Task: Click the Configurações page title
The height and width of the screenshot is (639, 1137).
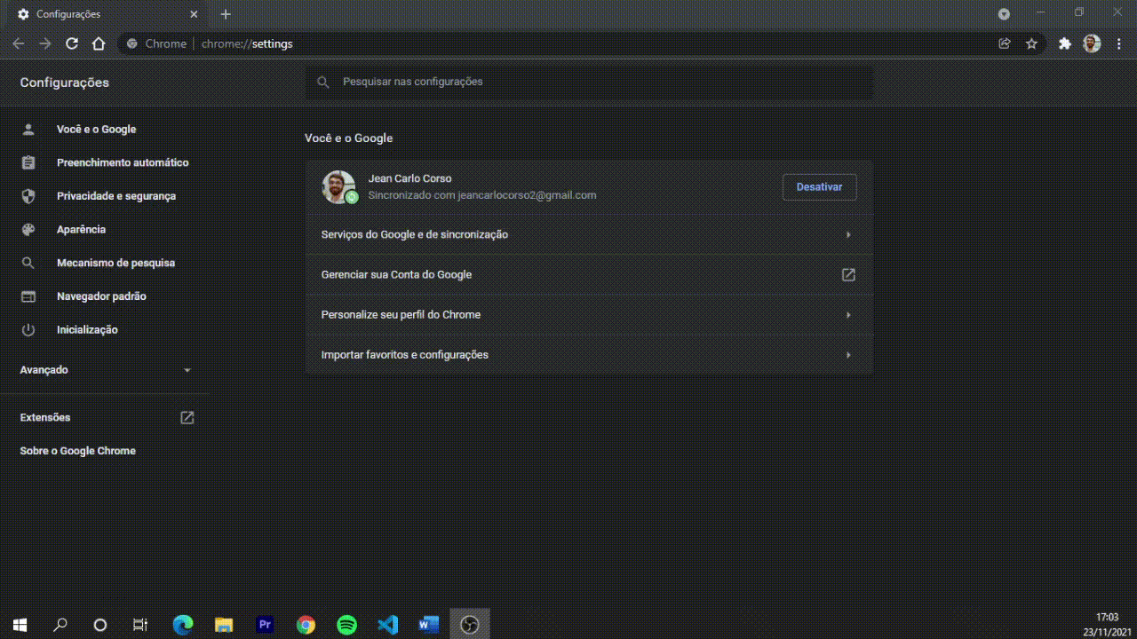Action: click(x=65, y=83)
